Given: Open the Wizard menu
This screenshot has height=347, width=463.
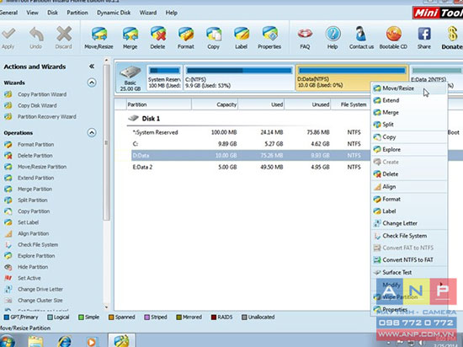Looking at the screenshot, I should coord(148,13).
